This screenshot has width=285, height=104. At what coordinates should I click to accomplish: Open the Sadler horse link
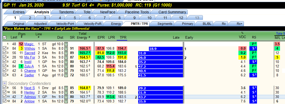[29, 75]
